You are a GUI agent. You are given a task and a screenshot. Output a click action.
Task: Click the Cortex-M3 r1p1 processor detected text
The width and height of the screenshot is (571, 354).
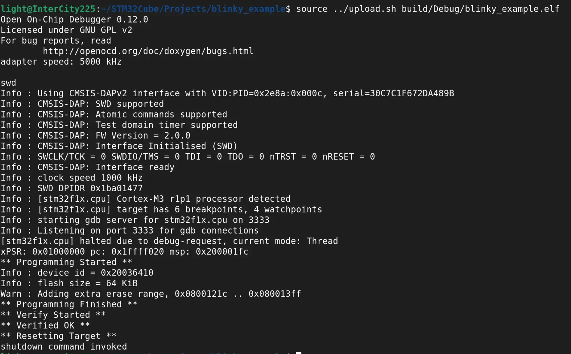point(203,199)
